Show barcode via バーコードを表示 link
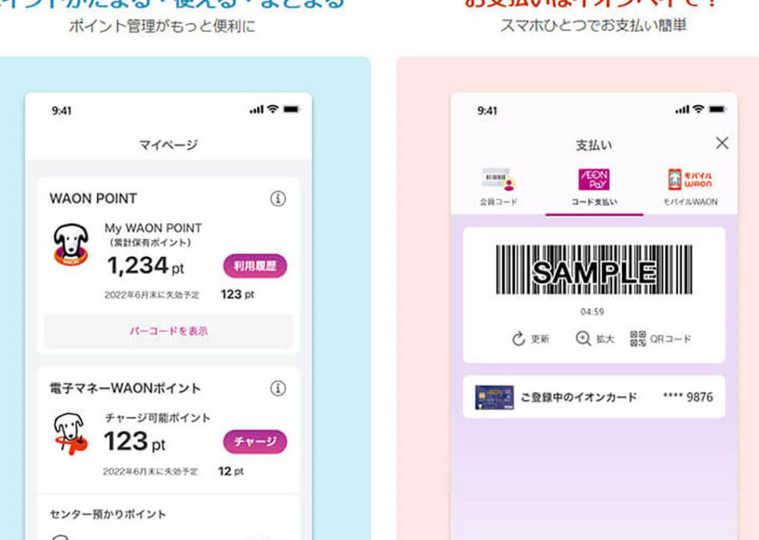 (x=168, y=331)
